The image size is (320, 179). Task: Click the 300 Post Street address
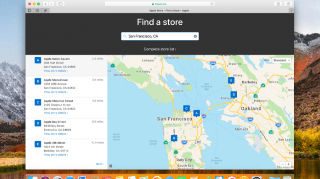click(x=54, y=63)
